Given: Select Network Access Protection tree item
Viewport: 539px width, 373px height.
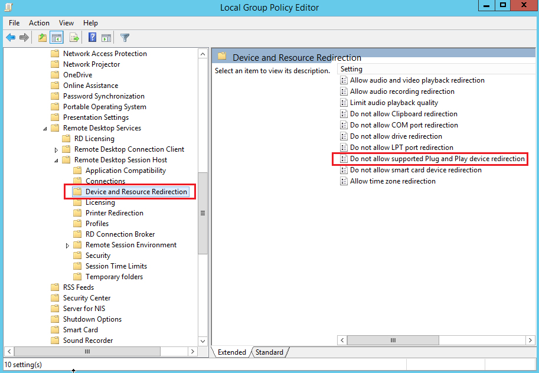Looking at the screenshot, I should [x=105, y=54].
